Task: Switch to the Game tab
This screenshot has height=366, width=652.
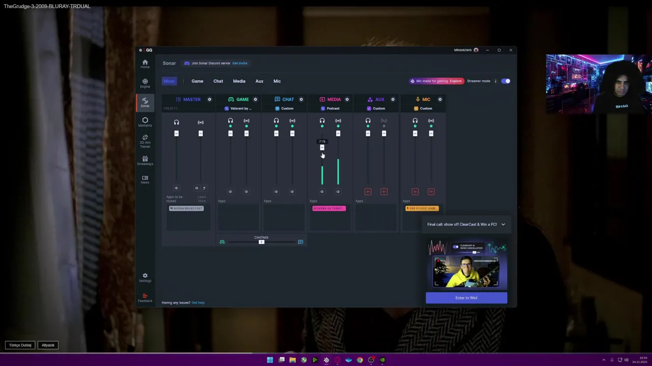Action: pos(197,81)
